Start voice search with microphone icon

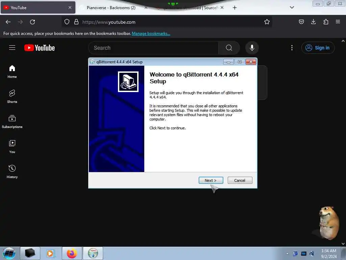(252, 48)
